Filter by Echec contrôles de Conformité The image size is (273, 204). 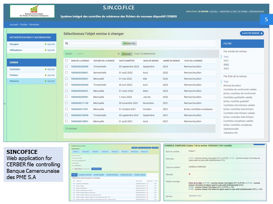tap(239, 93)
